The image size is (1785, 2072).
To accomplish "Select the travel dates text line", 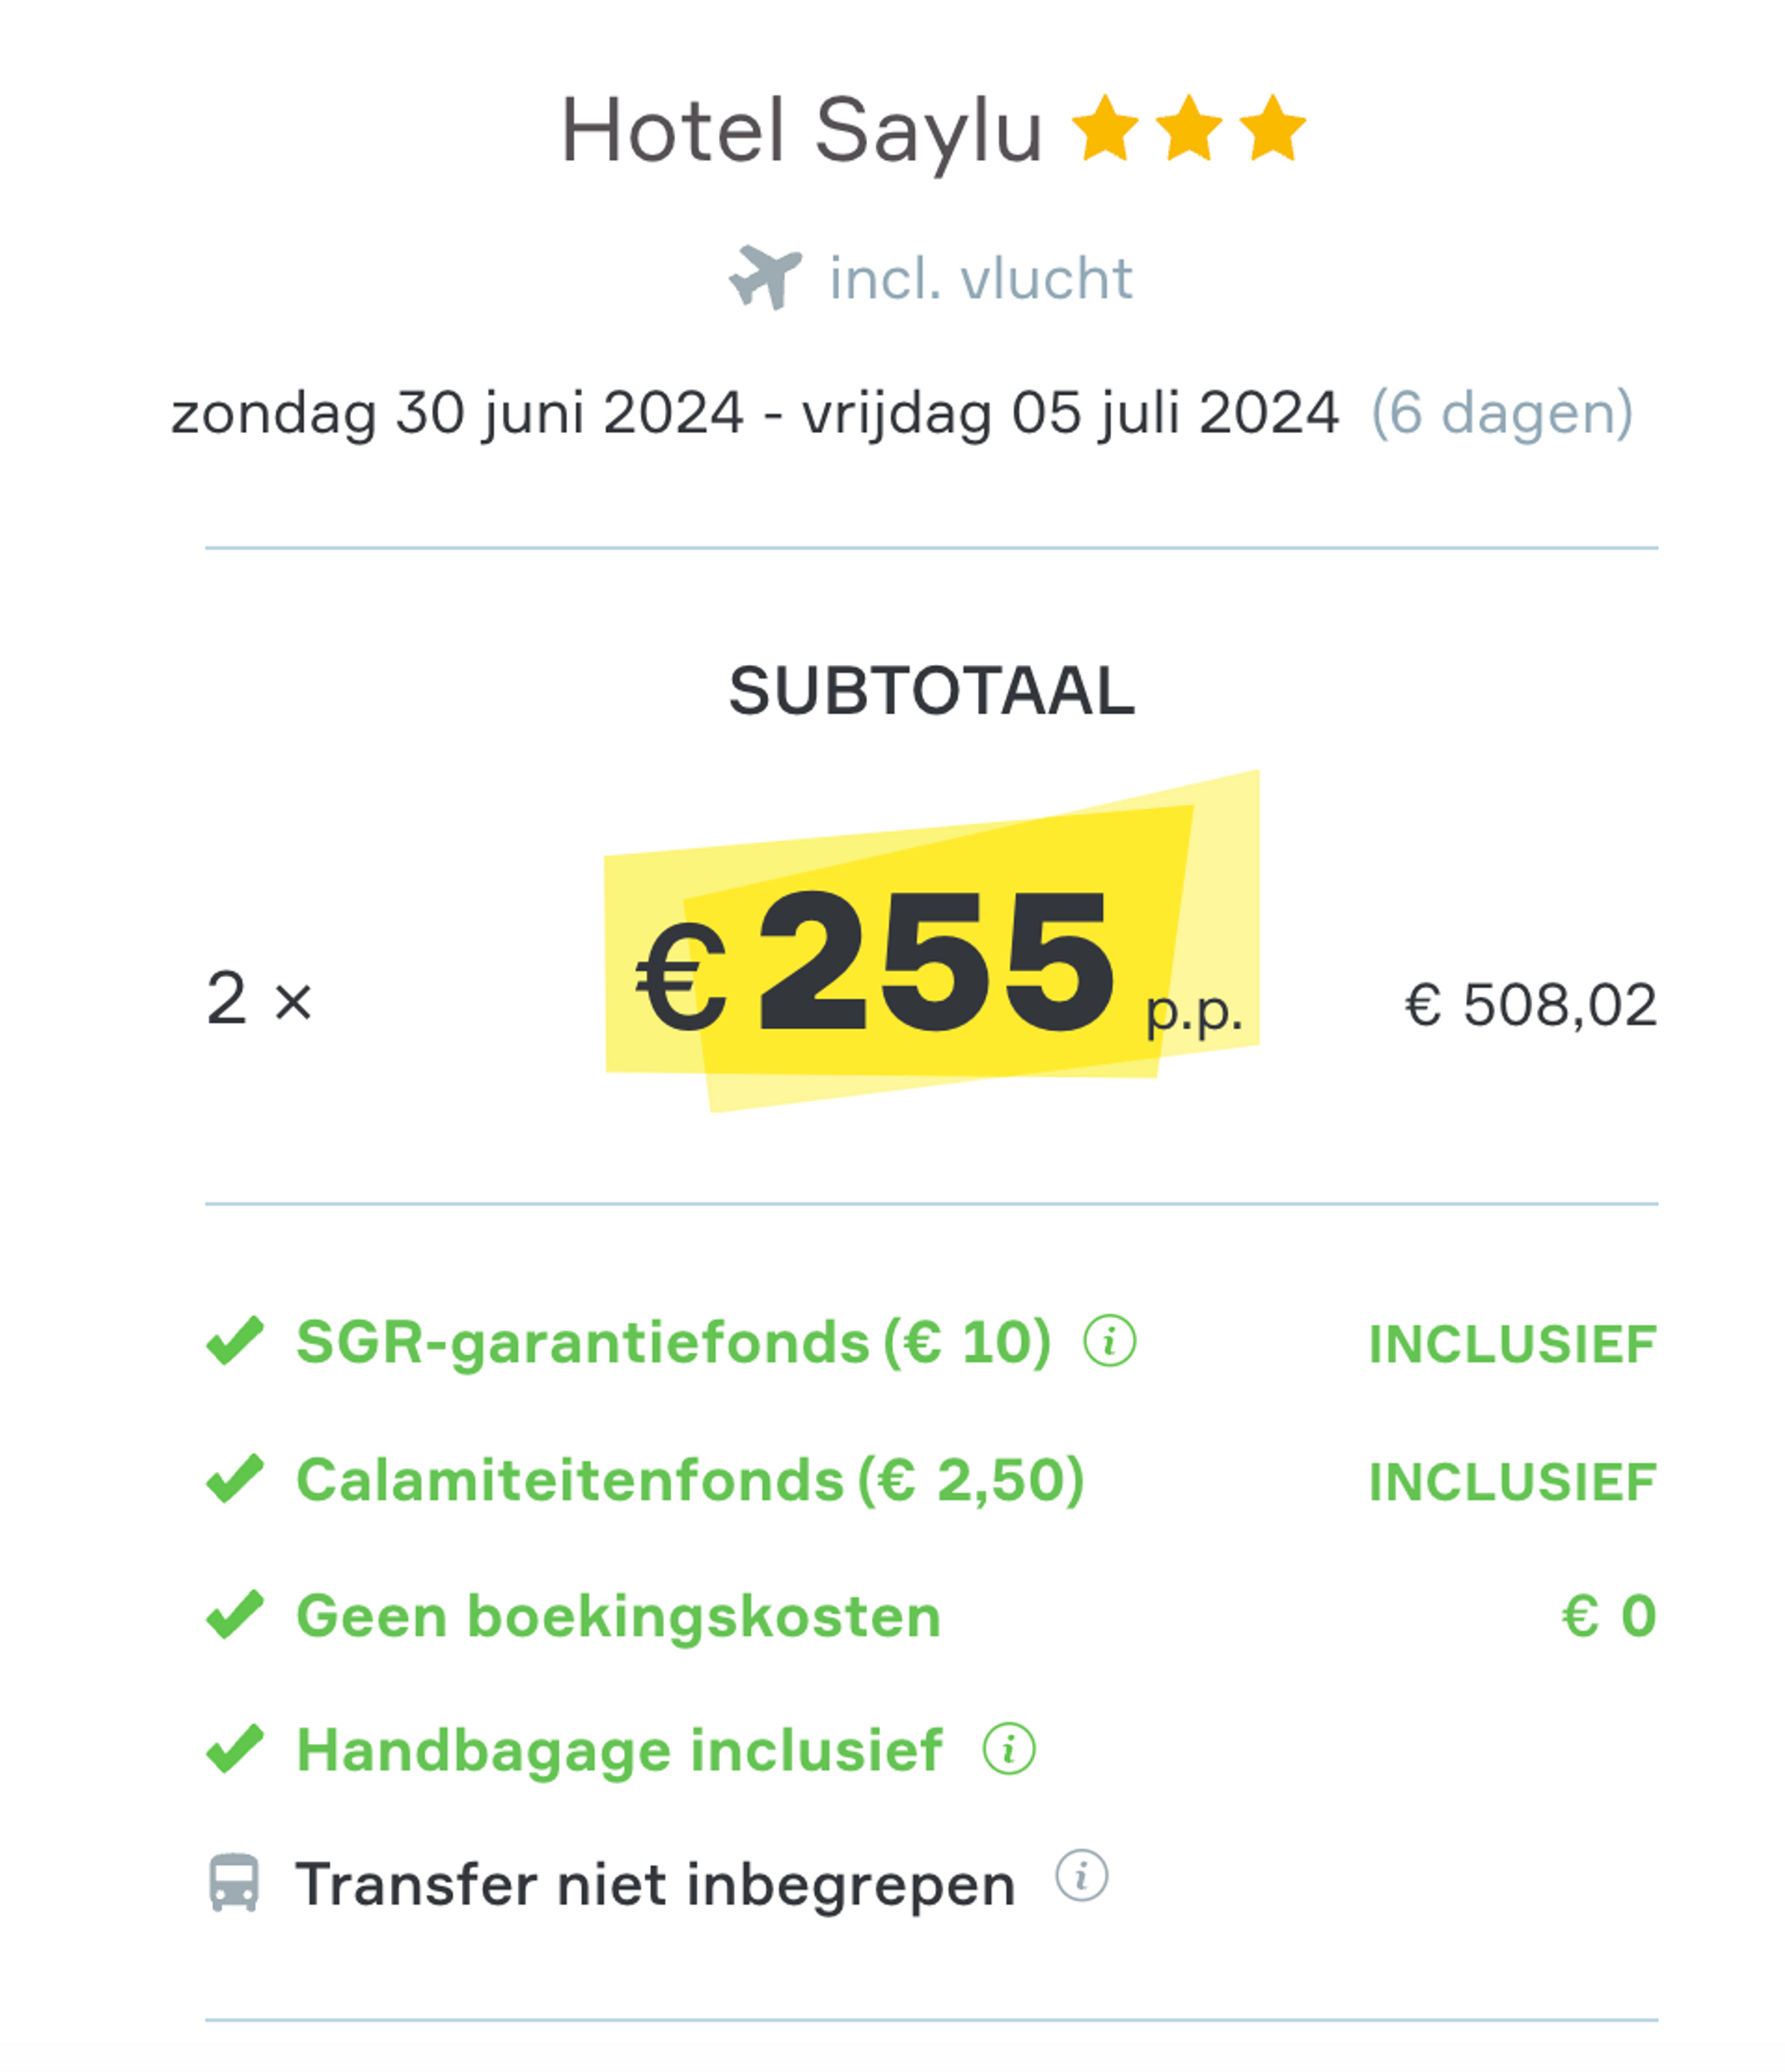I will (901, 413).
